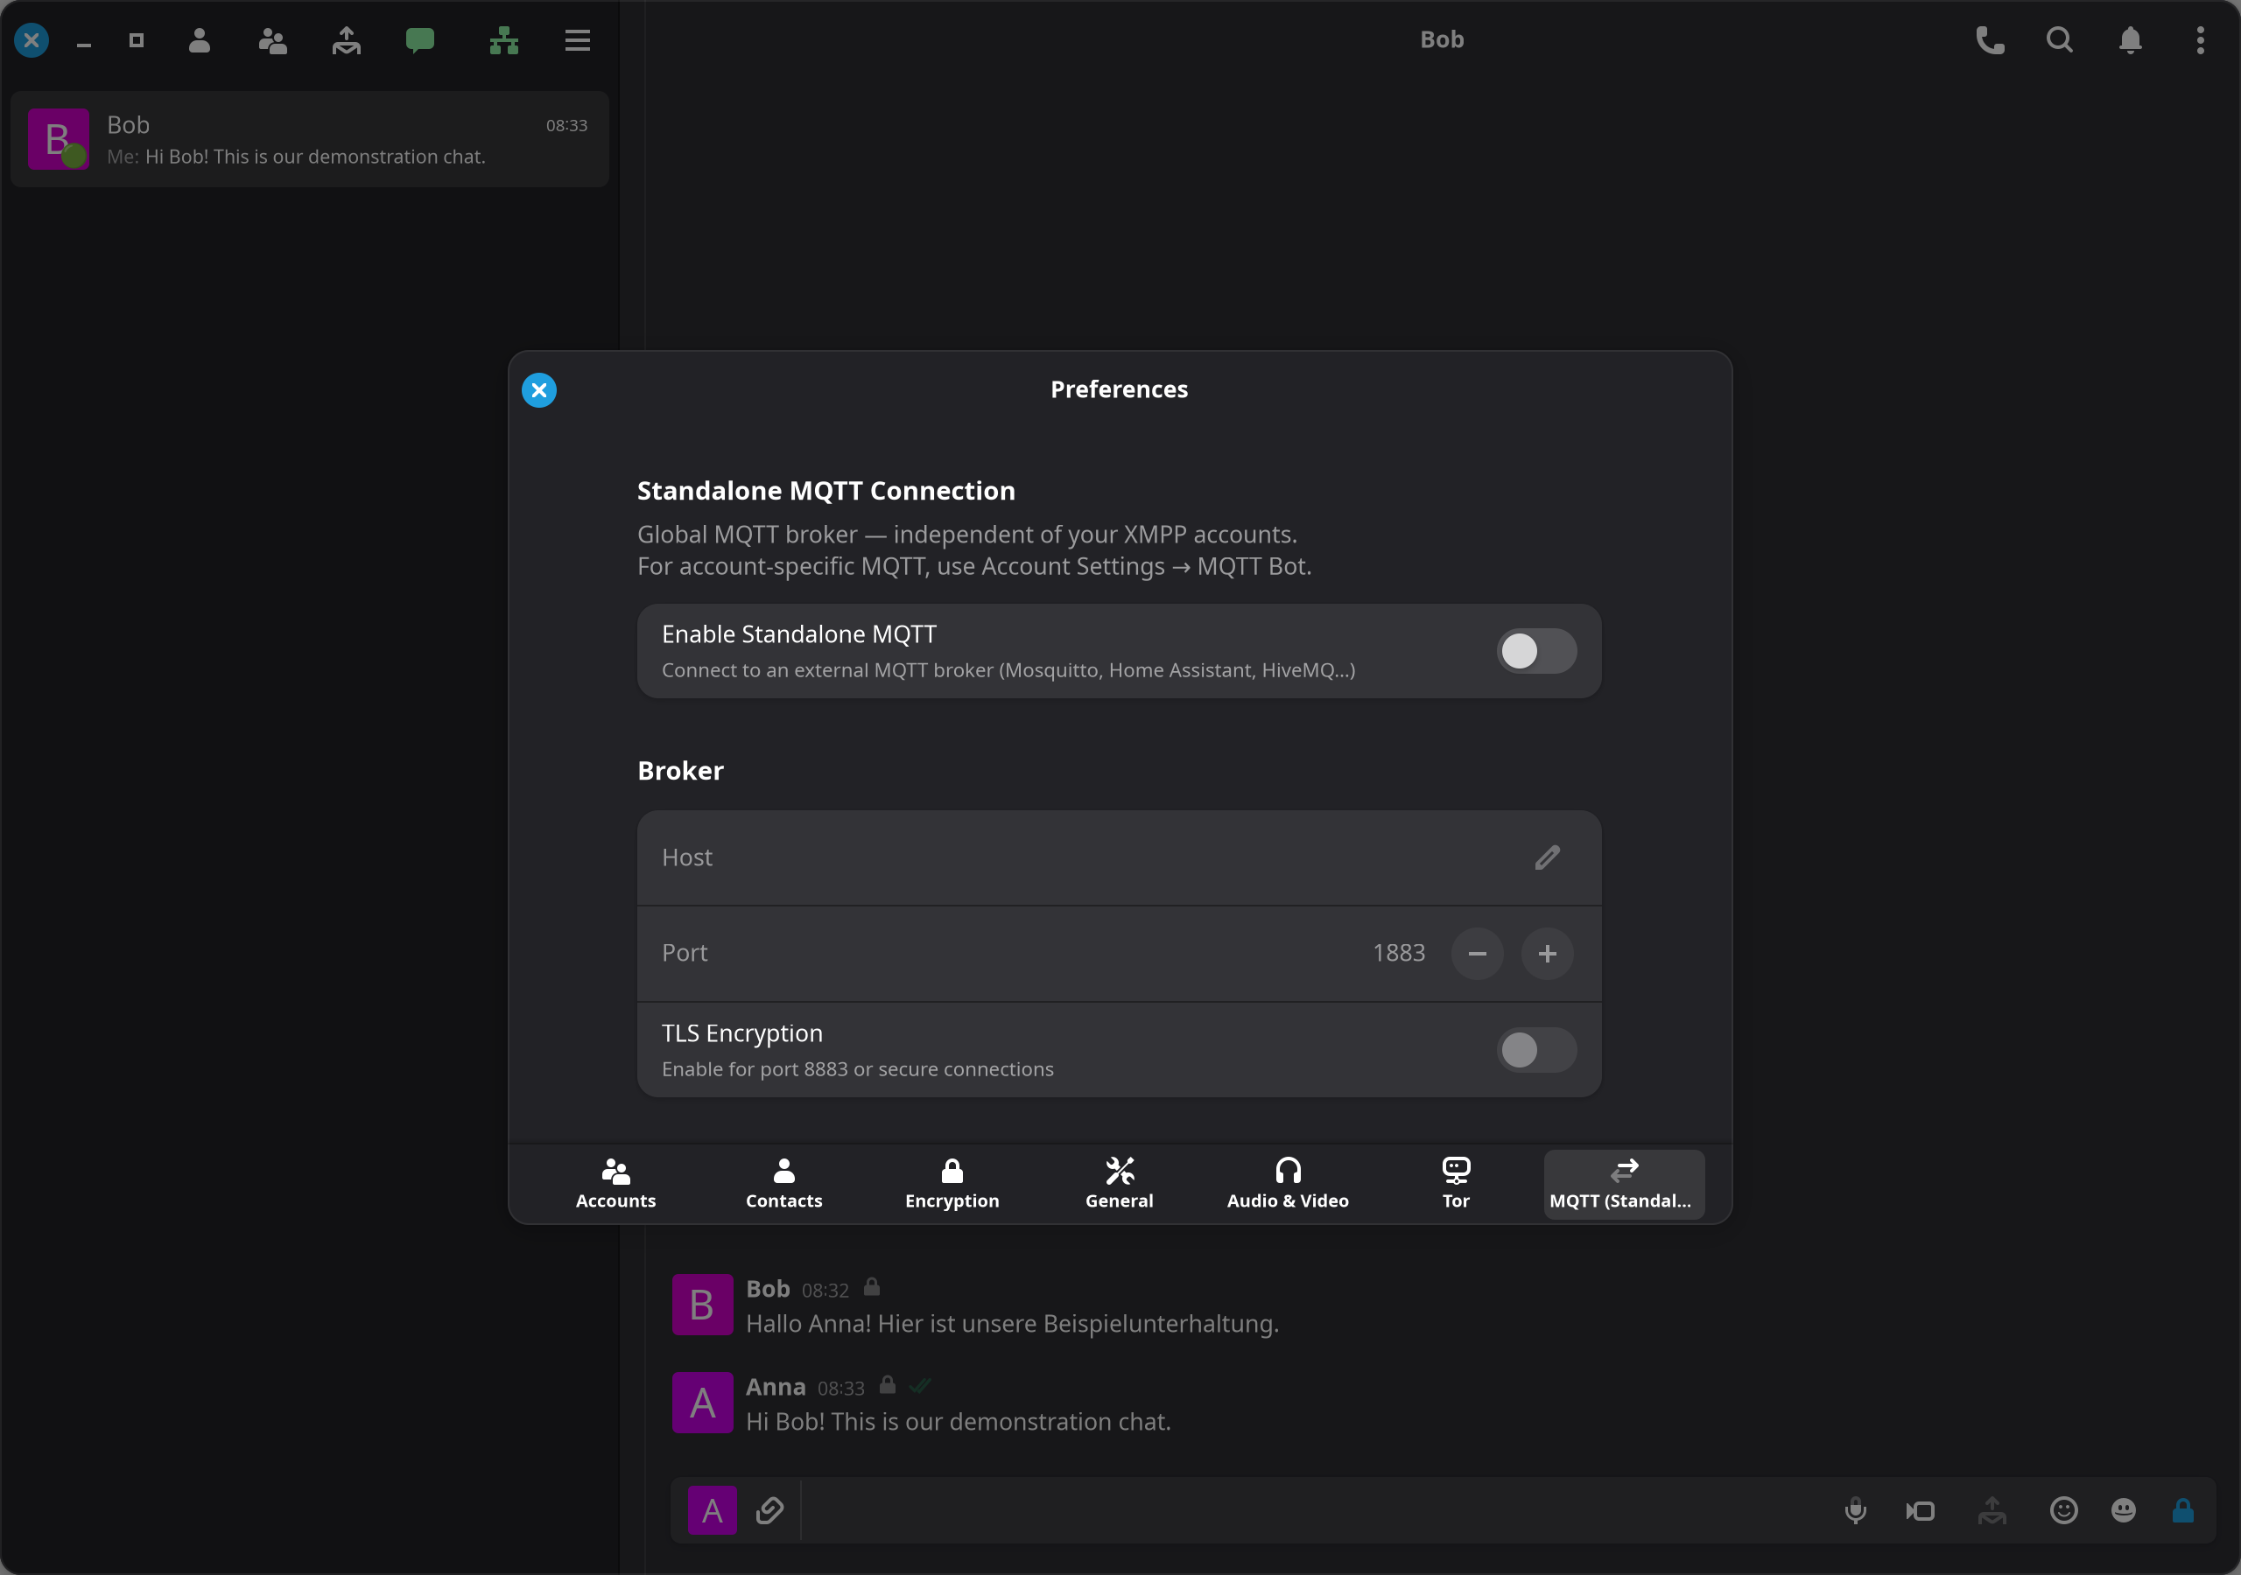Open the Tor preferences tab
2241x1575 pixels.
click(x=1455, y=1184)
